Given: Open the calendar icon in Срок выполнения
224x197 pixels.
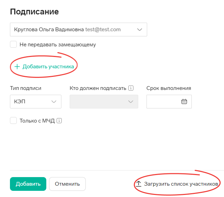Looking at the screenshot, I should pos(184,102).
